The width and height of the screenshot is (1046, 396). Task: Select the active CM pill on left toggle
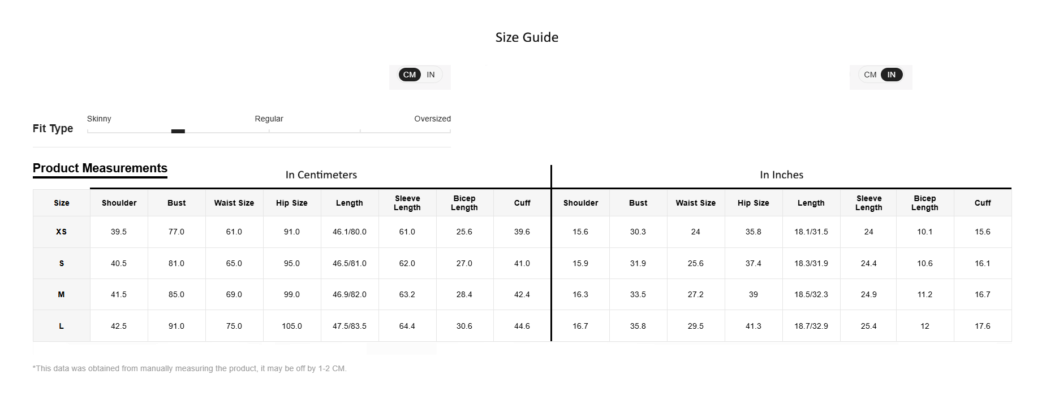(410, 75)
